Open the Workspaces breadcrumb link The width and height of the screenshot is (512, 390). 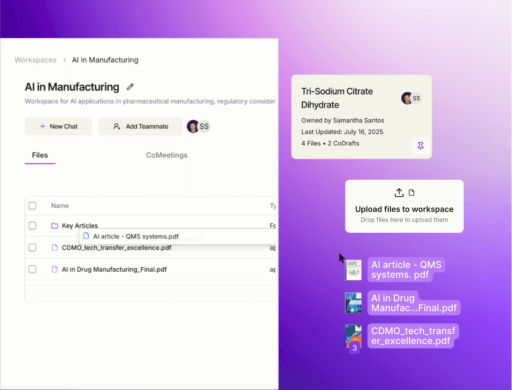tap(35, 60)
